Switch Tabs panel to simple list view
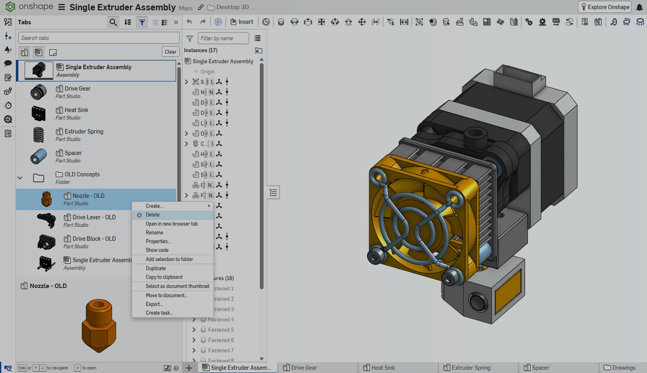 [x=155, y=22]
